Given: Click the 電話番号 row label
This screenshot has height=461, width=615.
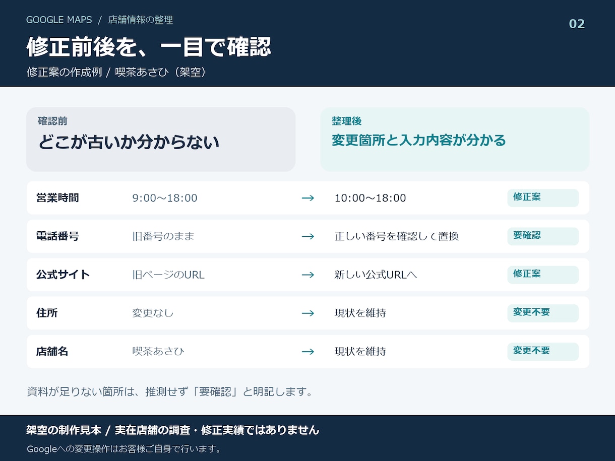Looking at the screenshot, I should pyautogui.click(x=57, y=236).
